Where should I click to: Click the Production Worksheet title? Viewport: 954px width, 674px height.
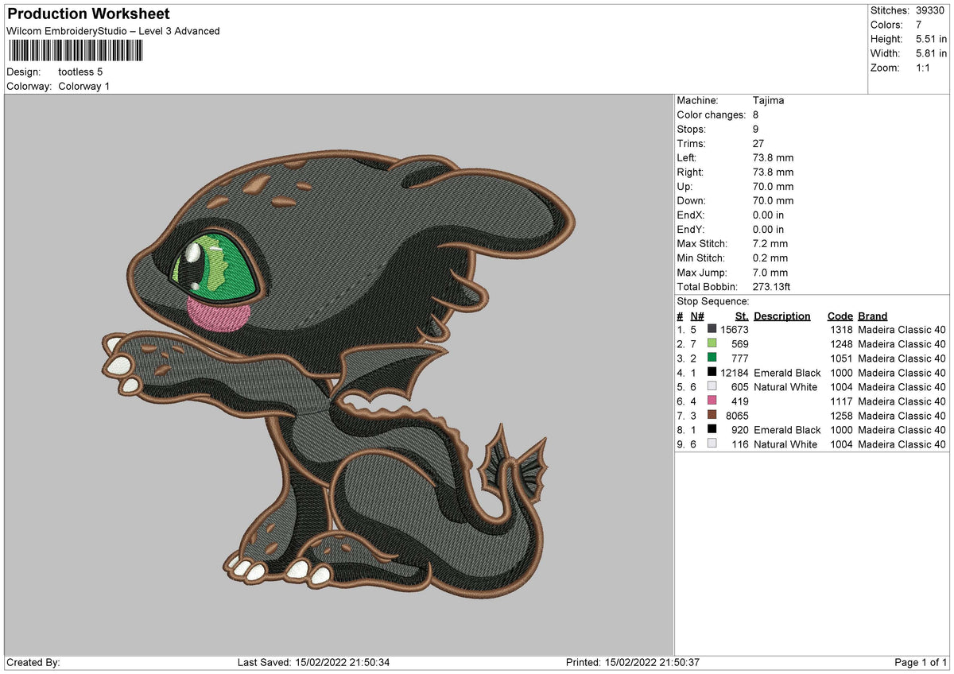point(88,14)
